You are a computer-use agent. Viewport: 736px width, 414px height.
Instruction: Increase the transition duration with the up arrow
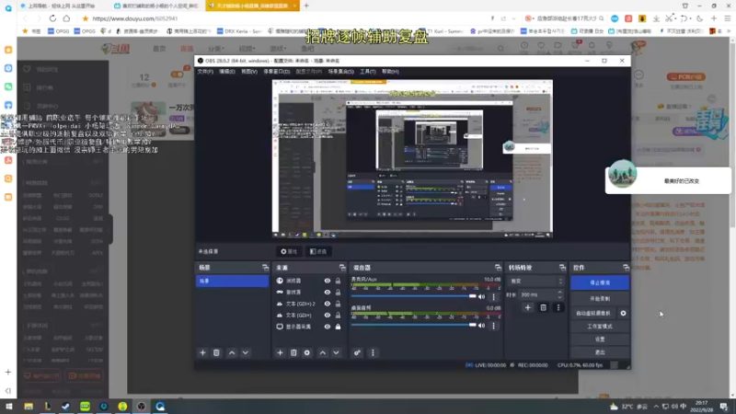[x=559, y=293]
